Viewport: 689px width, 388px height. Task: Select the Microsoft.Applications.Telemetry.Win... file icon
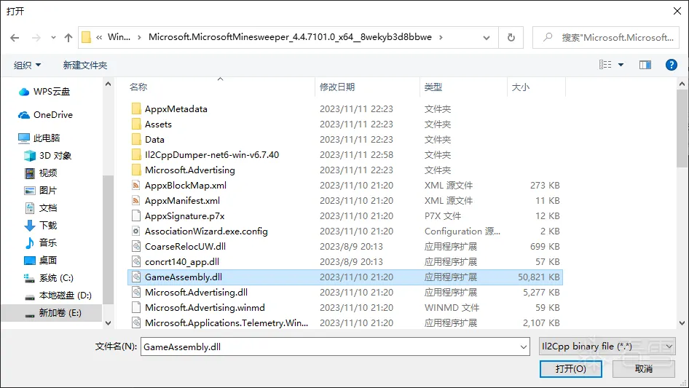coord(136,323)
